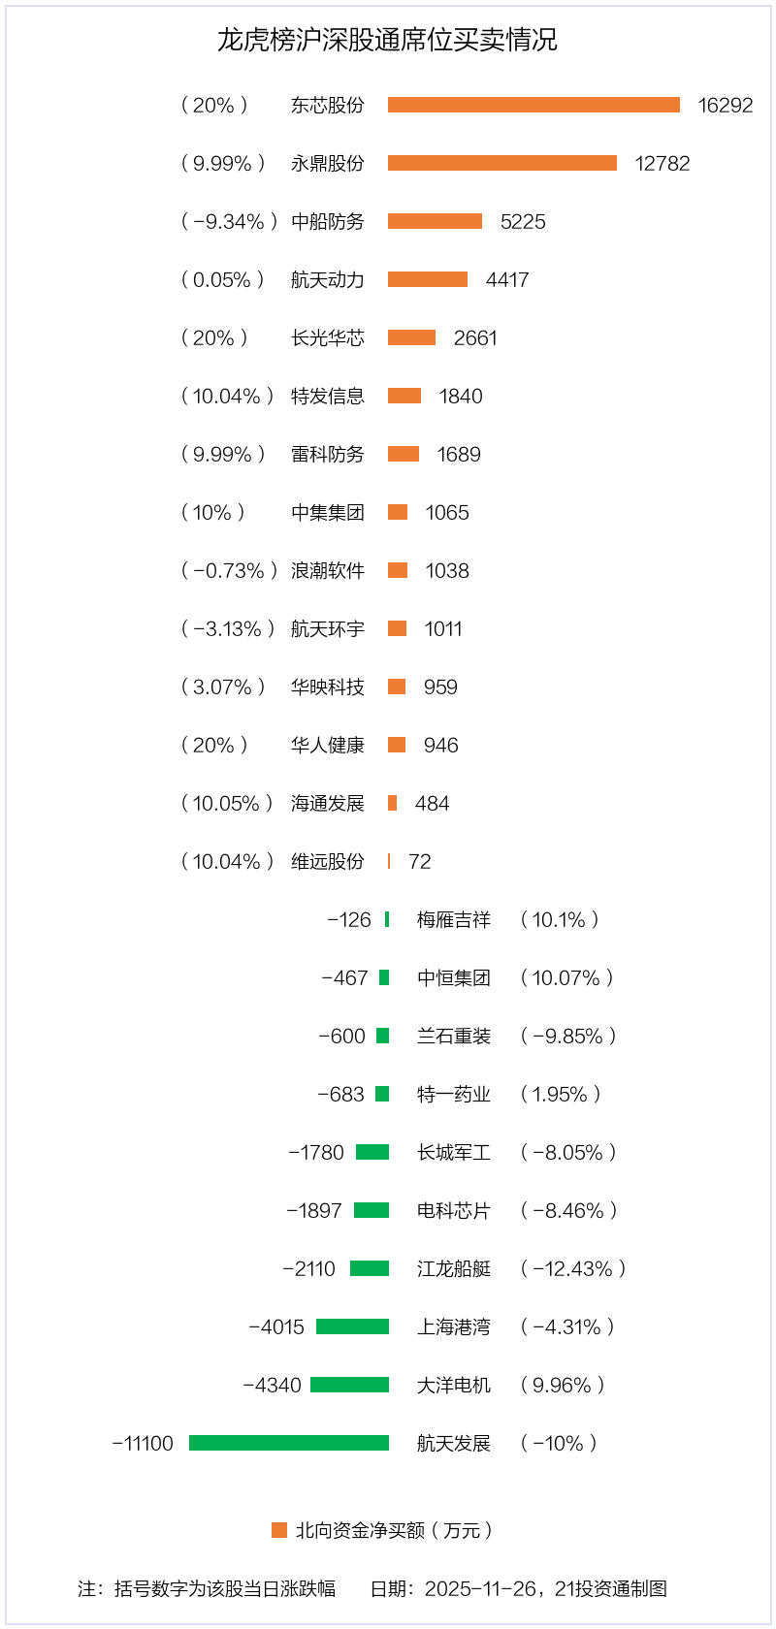
Task: Click the date note 2025-11-26
Action: point(481,1588)
